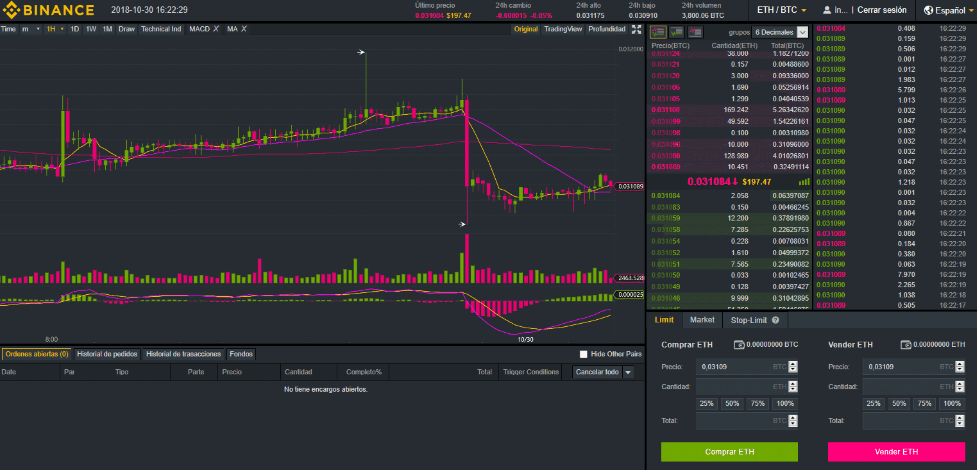Switch to the Market order tab
977x470 pixels.
(x=702, y=320)
